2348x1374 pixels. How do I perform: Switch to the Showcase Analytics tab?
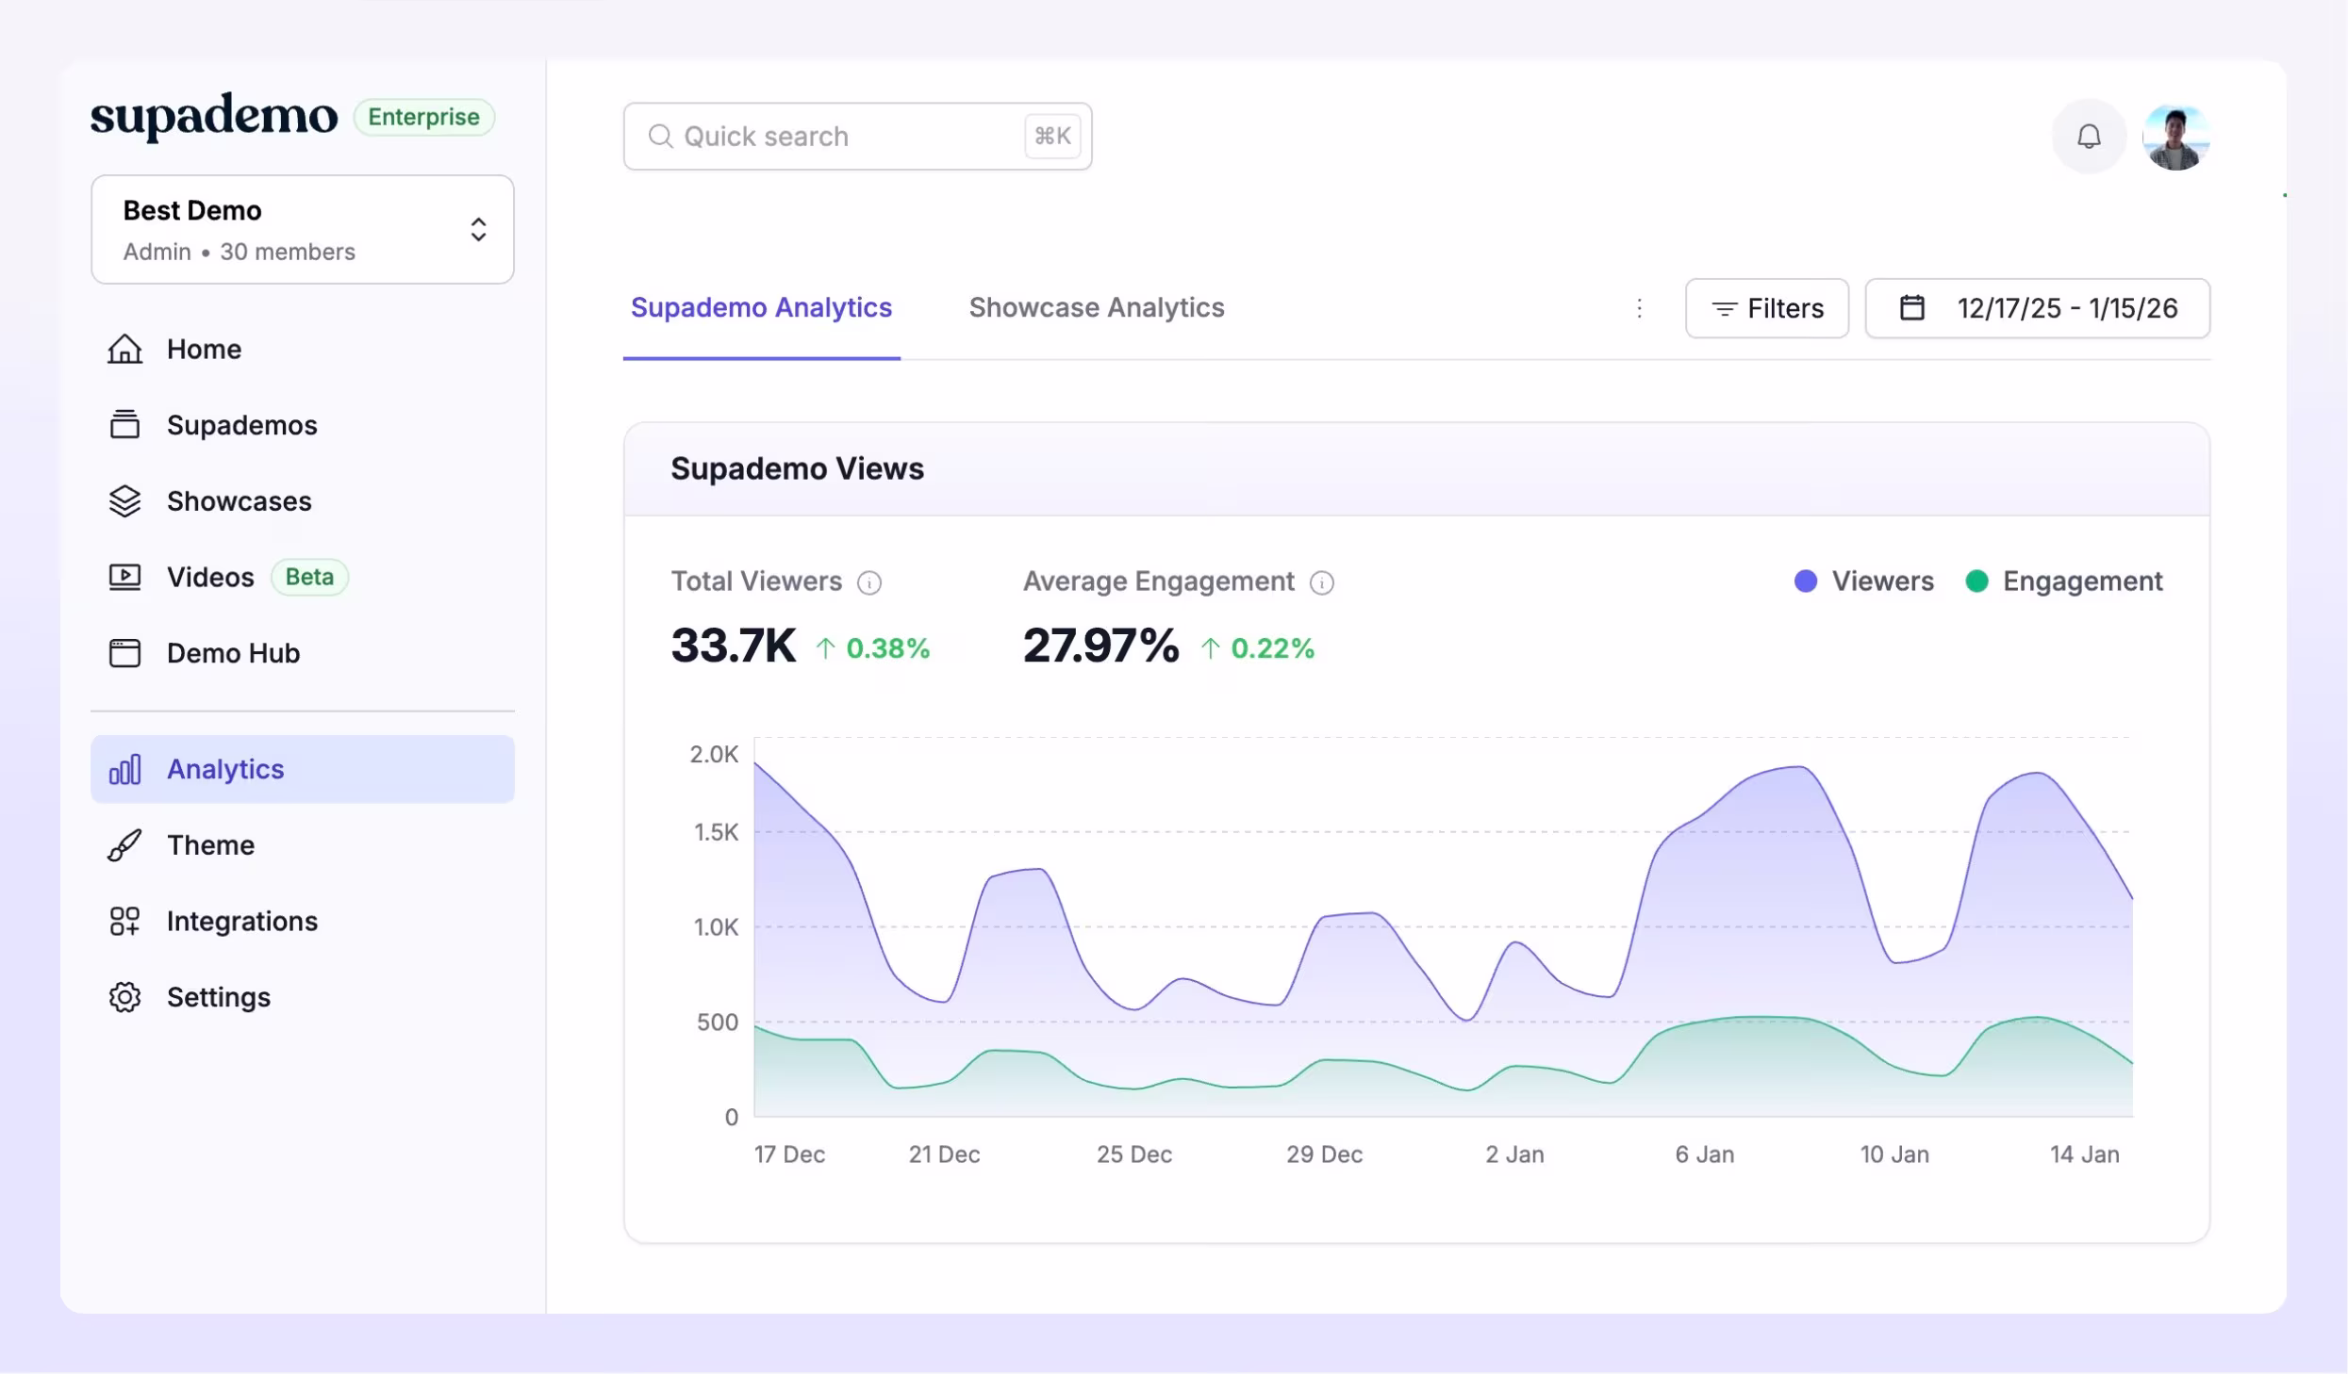1096,308
